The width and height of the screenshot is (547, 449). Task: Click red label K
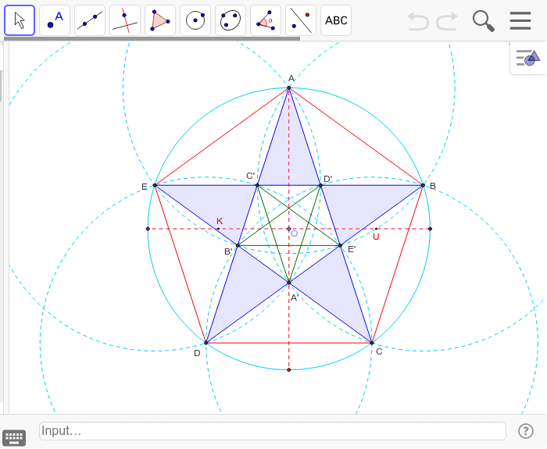pos(220,221)
